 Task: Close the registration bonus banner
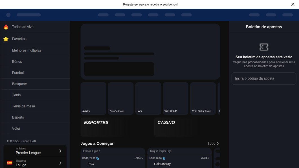click(293, 5)
